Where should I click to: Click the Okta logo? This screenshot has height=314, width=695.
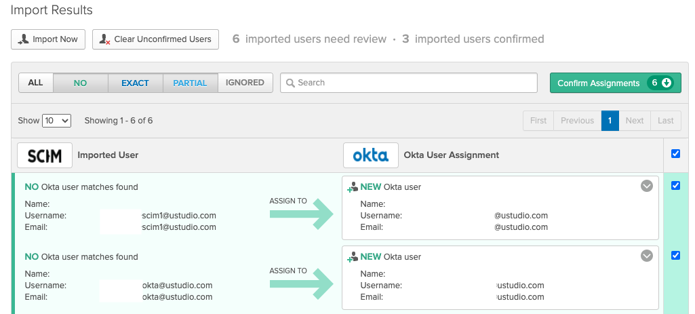(x=371, y=155)
